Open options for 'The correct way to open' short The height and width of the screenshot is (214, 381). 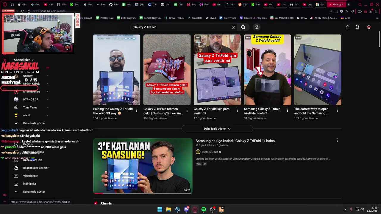(338, 110)
